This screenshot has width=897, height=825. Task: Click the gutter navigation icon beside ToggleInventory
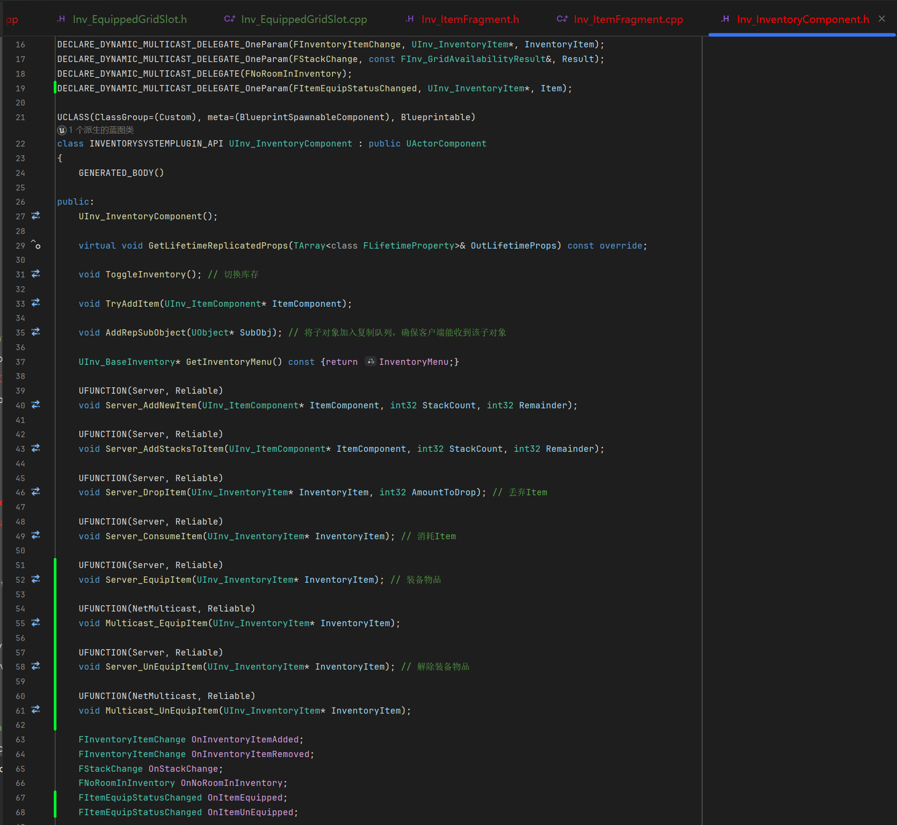coord(36,274)
